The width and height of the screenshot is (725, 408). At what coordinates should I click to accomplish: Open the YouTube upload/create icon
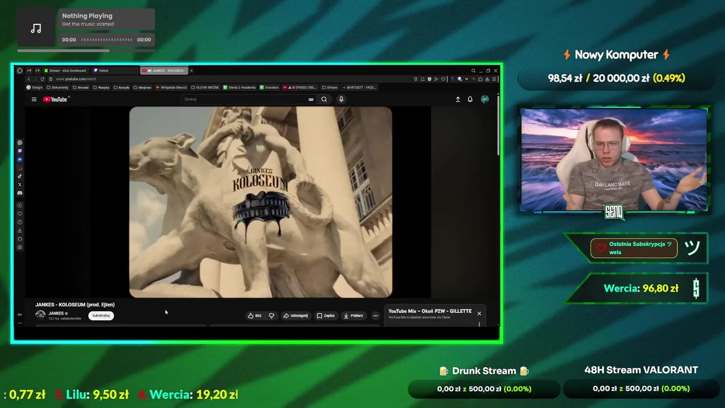[x=458, y=99]
